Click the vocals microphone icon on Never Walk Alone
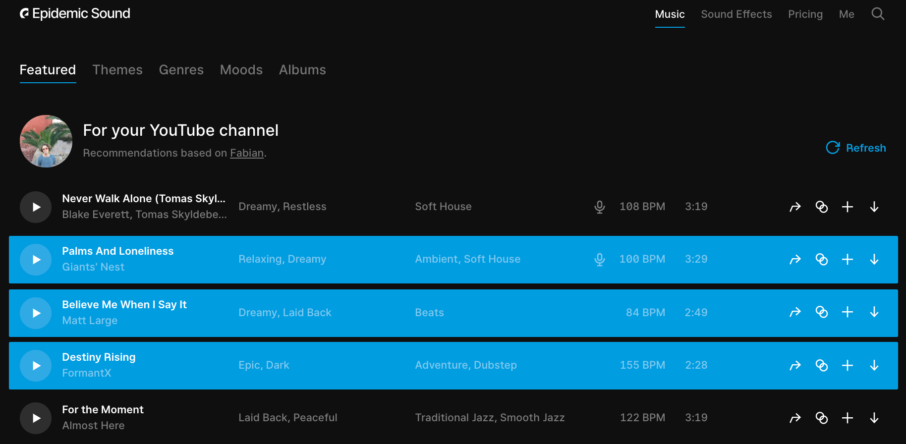Viewport: 906px width, 444px height. coord(600,207)
